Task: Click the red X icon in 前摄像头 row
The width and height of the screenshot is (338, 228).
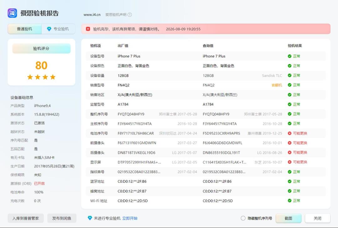Action: point(289,143)
